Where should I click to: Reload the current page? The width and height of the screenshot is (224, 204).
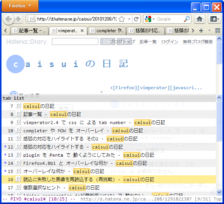pos(136,19)
